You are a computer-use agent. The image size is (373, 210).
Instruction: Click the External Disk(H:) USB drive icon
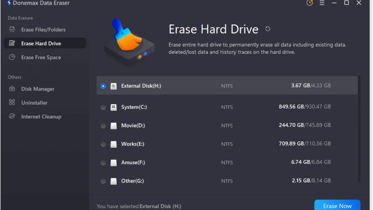[113, 86]
